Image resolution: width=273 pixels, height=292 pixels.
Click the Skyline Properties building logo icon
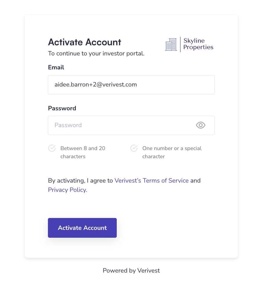point(171,44)
